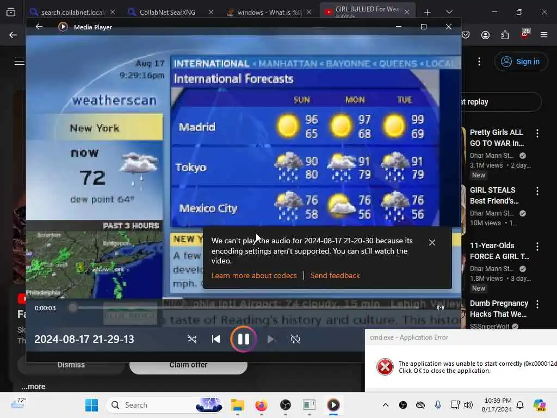Toggle repeat mode in Media Player
The width and height of the screenshot is (557, 418).
click(295, 339)
